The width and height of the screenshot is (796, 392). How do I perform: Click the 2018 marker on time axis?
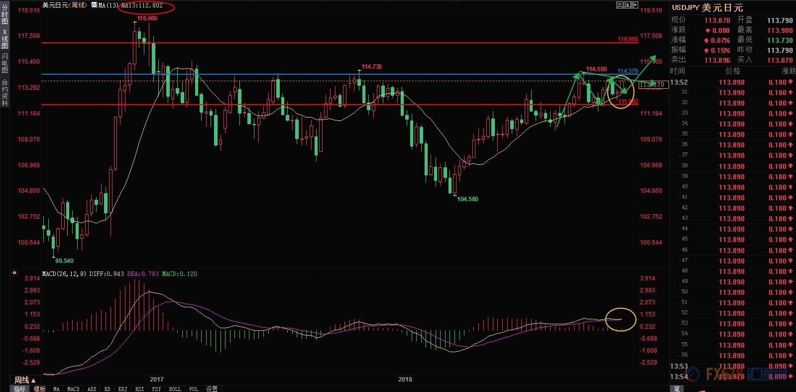click(405, 380)
